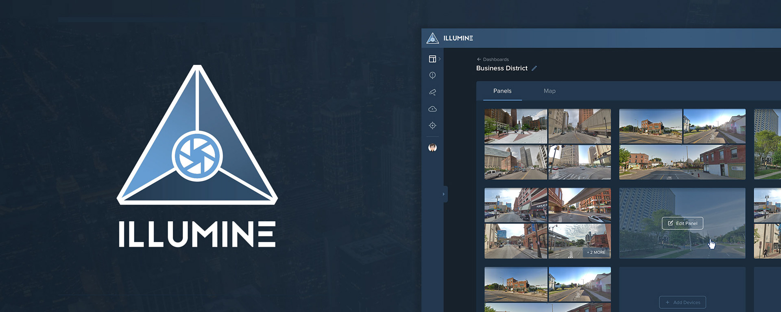This screenshot has width=781, height=312.
Task: Open the dashboards layout icon in sidebar
Action: pos(432,59)
